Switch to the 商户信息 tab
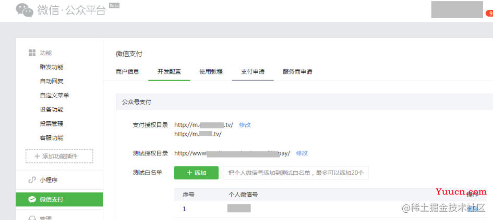493x220 pixels. [127, 71]
